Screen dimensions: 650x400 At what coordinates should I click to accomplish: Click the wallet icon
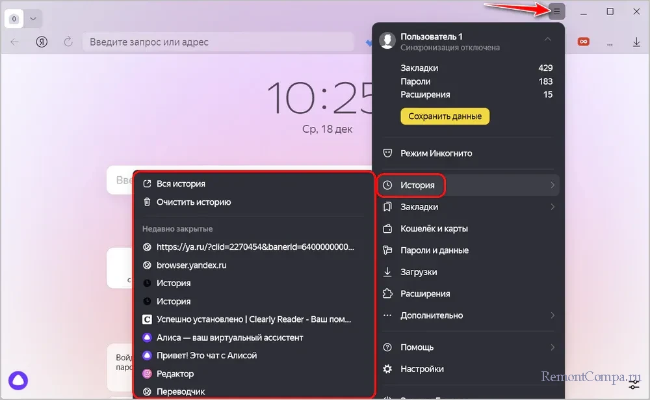pos(387,229)
